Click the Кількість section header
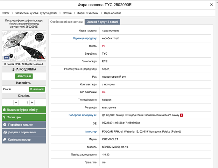218x168 pixels. point(24,96)
